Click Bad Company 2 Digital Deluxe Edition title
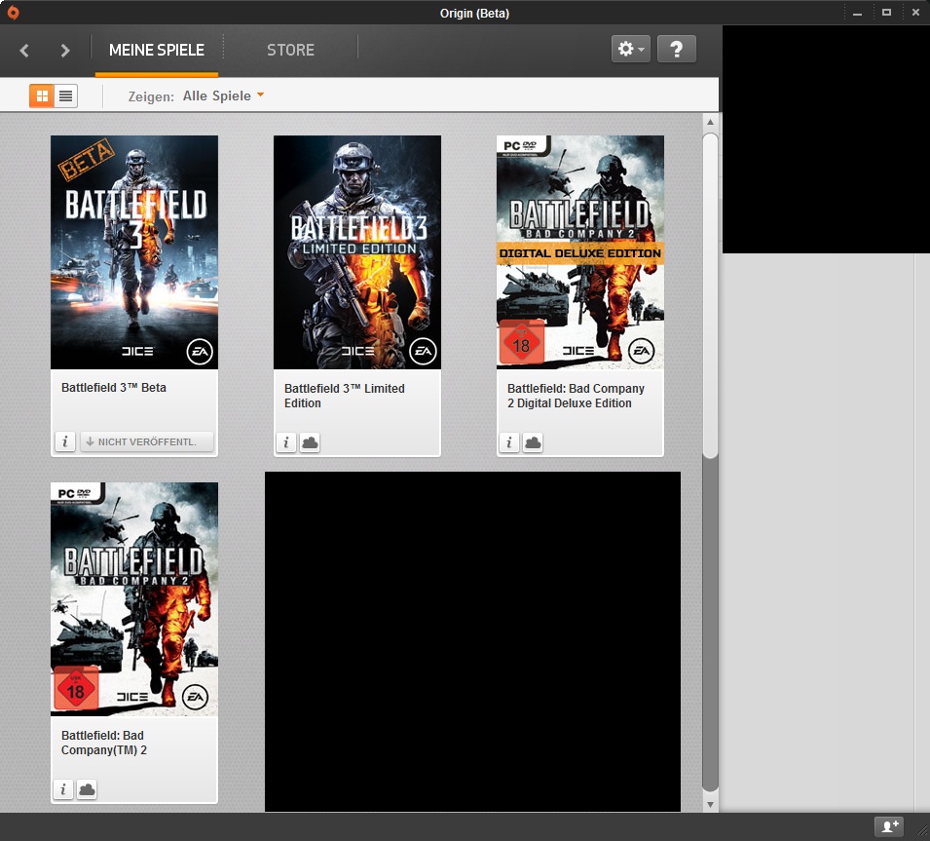The width and height of the screenshot is (930, 841). (x=576, y=396)
